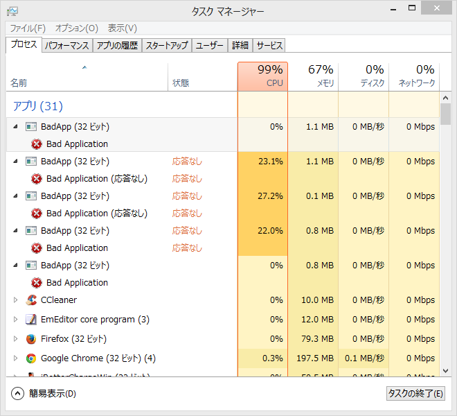Select the Firefox (32 ビット) name

[x=73, y=339]
